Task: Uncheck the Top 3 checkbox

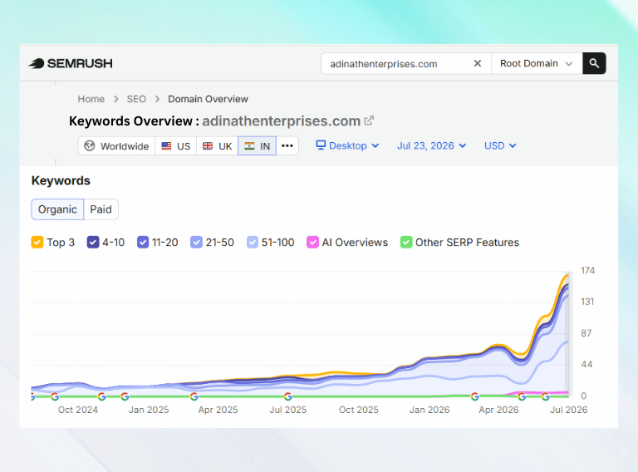Action: coord(37,243)
